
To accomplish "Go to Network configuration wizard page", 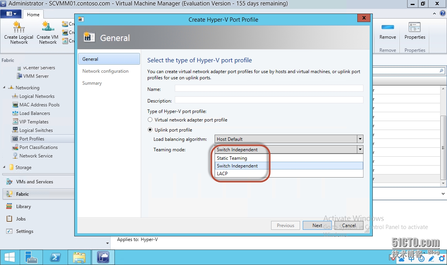I will coord(106,71).
